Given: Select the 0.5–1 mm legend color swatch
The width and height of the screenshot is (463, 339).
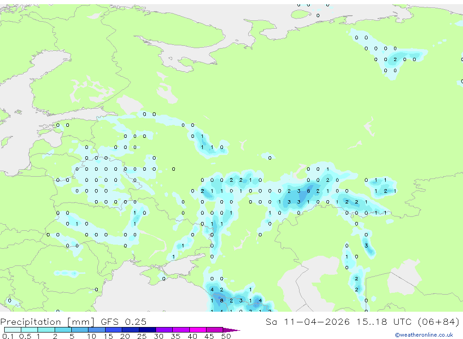Looking at the screenshot, I should (30, 330).
